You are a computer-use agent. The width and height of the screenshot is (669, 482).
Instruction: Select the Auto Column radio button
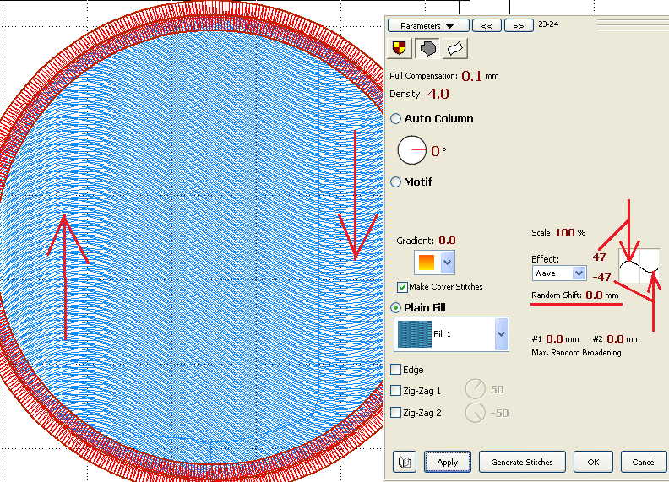[396, 119]
